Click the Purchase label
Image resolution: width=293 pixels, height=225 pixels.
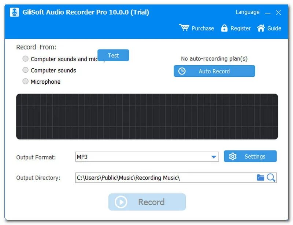coord(203,28)
